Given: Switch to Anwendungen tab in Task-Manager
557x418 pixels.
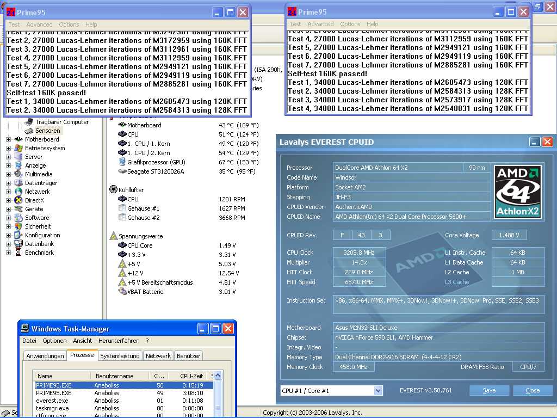Looking at the screenshot, I should point(45,356).
